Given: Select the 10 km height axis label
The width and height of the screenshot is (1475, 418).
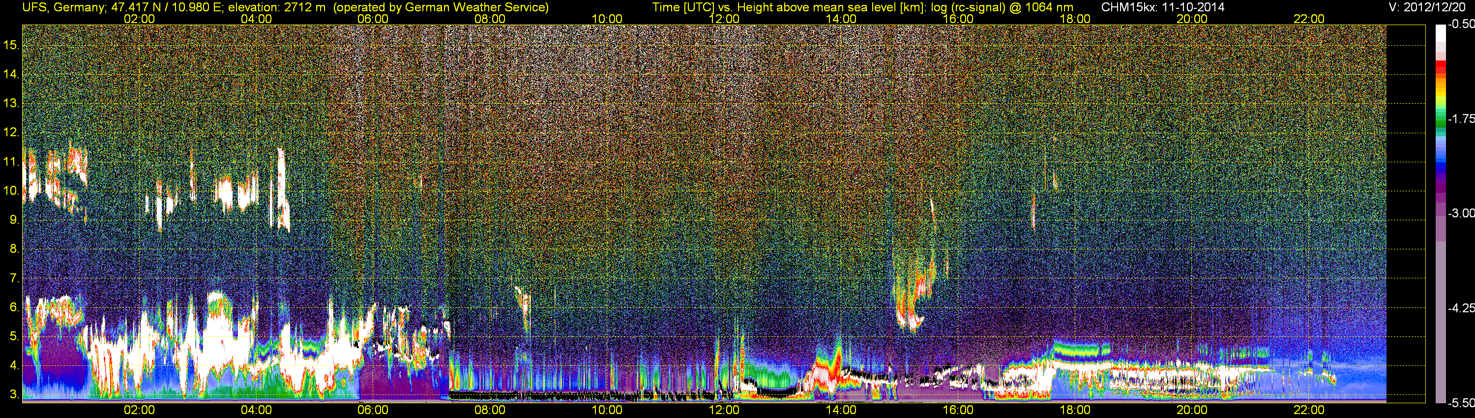Looking at the screenshot, I should point(11,191).
